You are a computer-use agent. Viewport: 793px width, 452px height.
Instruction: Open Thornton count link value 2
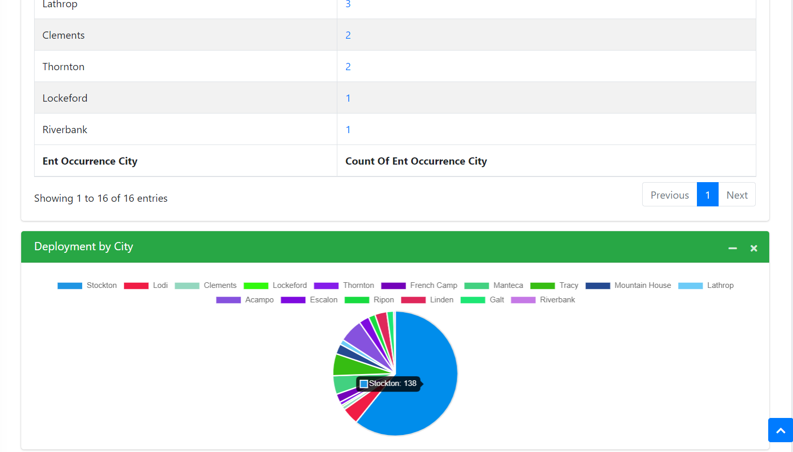348,67
